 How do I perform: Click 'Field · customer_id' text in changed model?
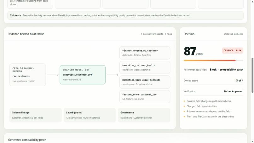(72, 80)
